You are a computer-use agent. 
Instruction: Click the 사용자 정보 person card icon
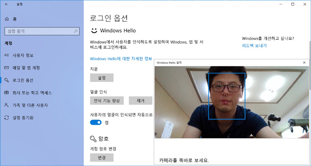[x=7, y=55]
